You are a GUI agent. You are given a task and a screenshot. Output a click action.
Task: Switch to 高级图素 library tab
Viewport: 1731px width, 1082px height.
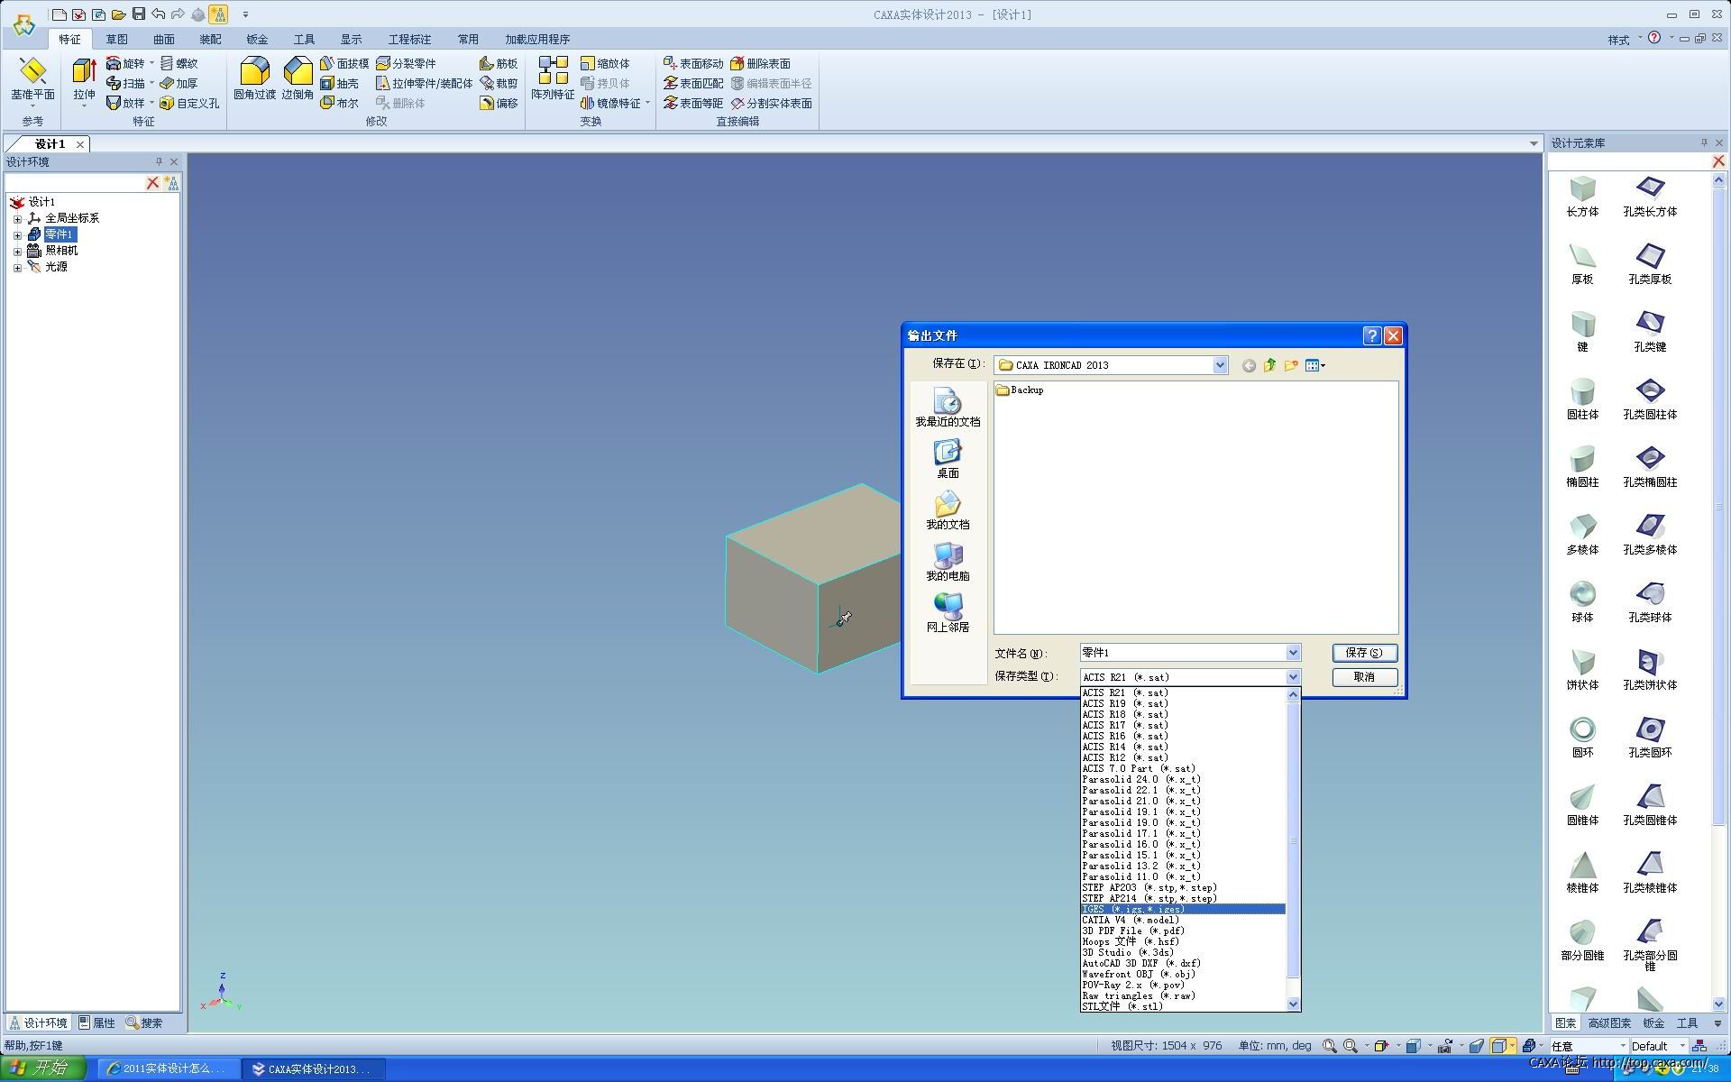[x=1609, y=1022]
